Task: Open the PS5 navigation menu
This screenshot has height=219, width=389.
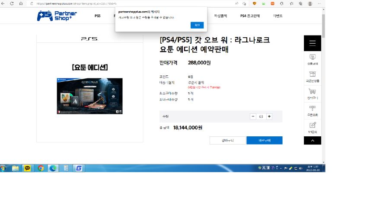Action: coord(98,16)
